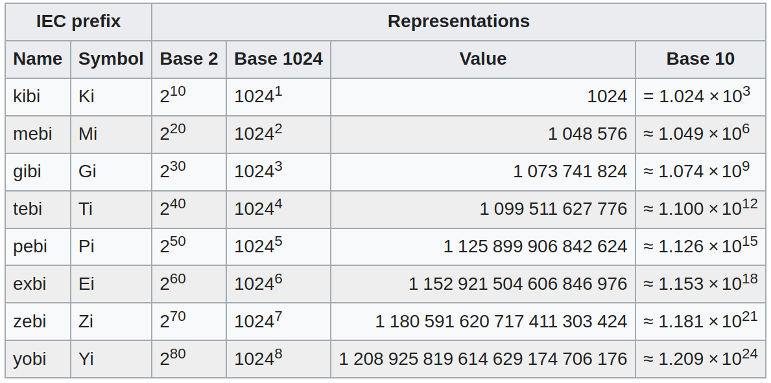Select the "kibi" name cell
Image resolution: width=771 pixels, height=383 pixels.
click(x=27, y=96)
